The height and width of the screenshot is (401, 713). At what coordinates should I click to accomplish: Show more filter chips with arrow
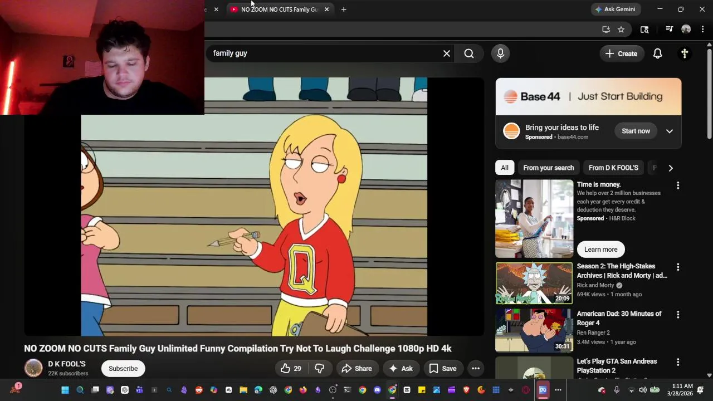(670, 168)
